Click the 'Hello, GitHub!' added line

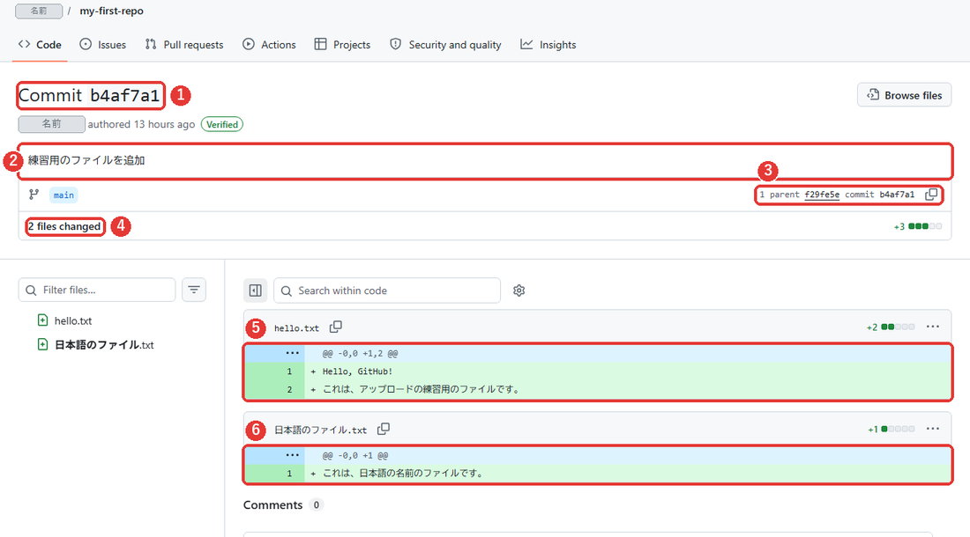357,371
